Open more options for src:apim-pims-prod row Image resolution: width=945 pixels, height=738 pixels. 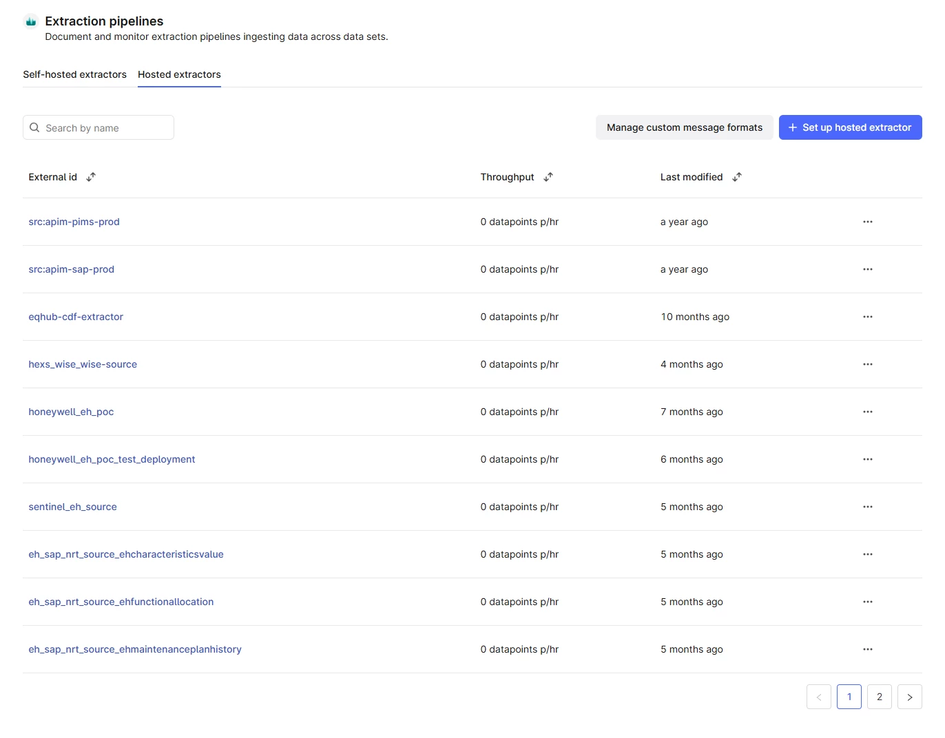tap(867, 222)
